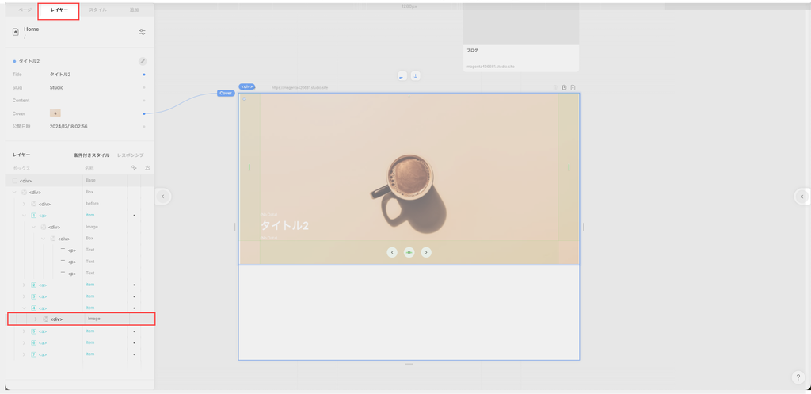Screen dimensions: 811x394
Task: Click the help question mark button
Action: [798, 377]
